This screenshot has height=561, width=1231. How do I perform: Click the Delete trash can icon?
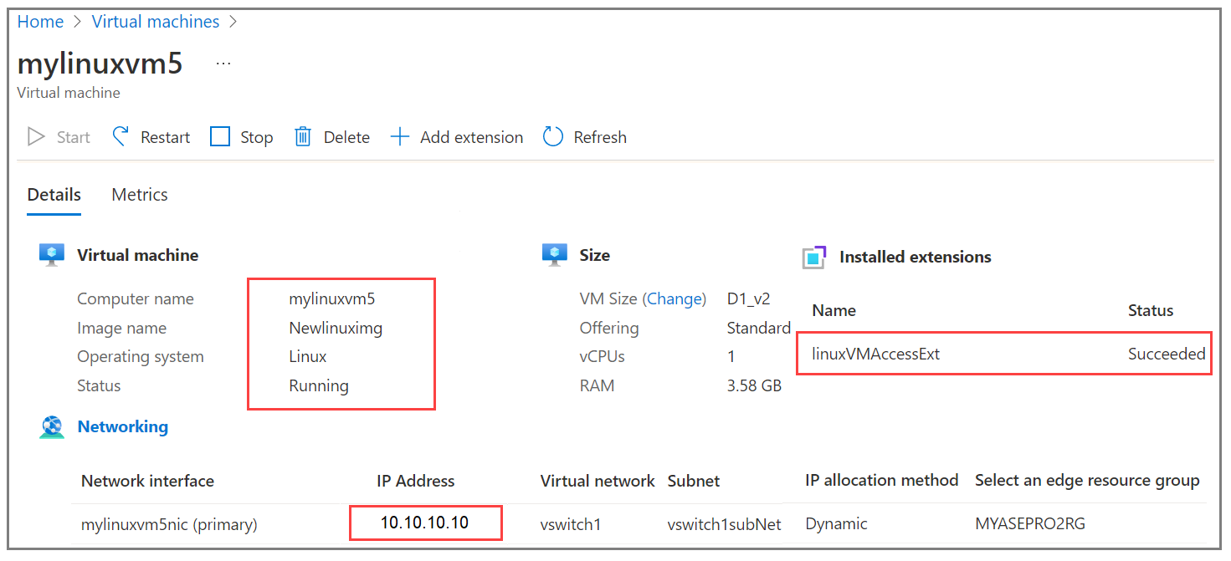[x=303, y=137]
